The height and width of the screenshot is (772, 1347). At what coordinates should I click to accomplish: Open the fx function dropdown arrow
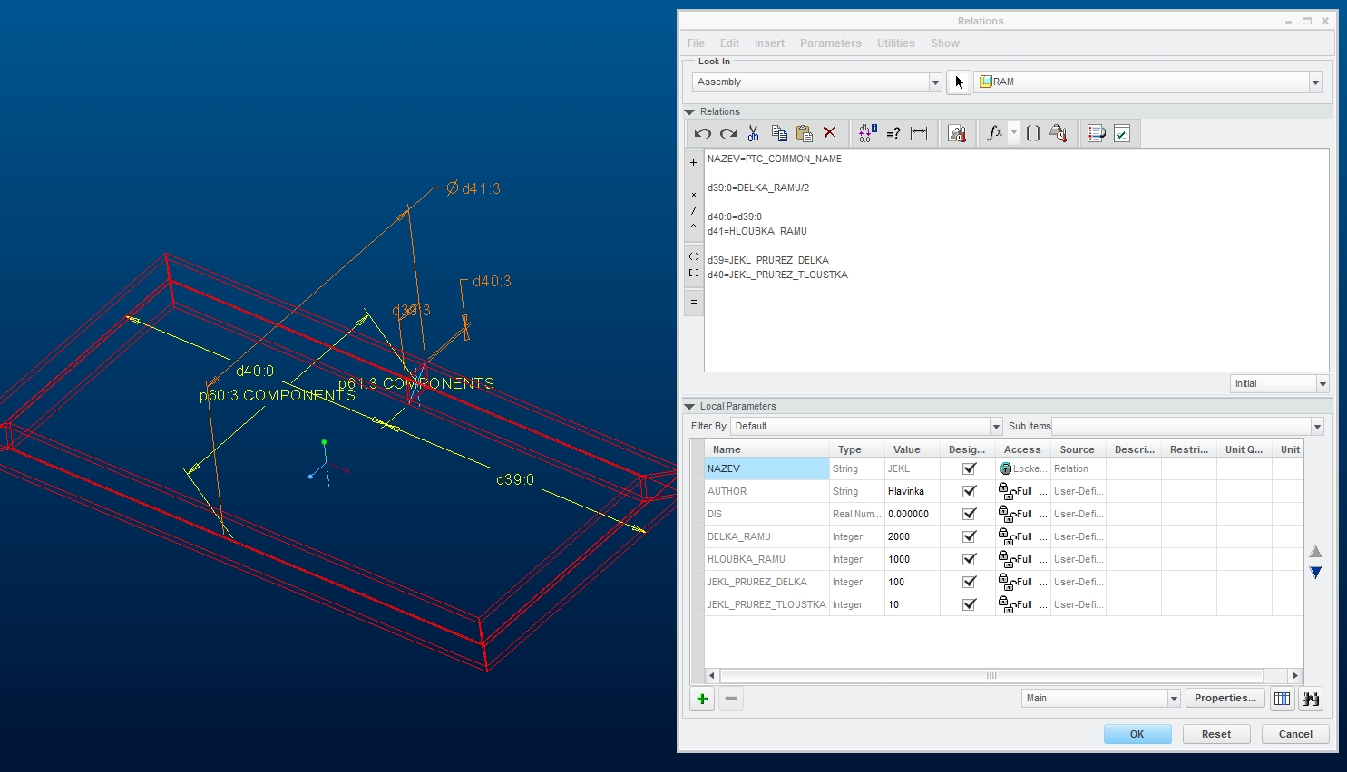point(1014,133)
